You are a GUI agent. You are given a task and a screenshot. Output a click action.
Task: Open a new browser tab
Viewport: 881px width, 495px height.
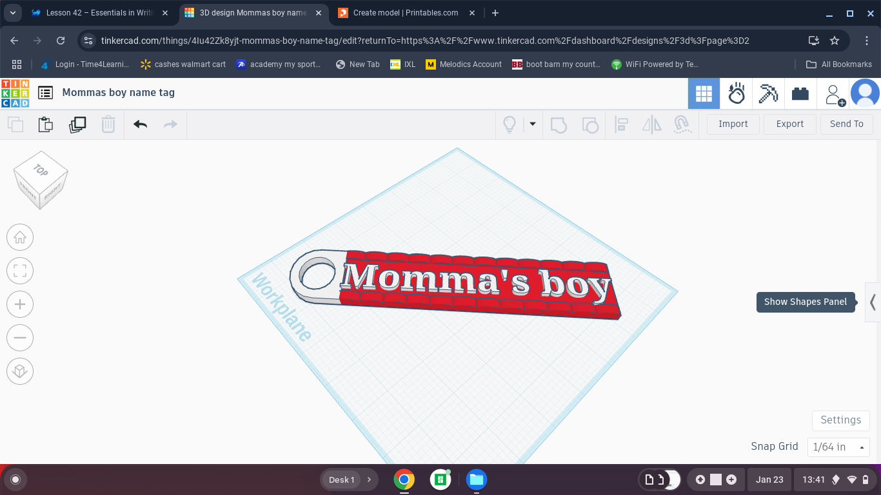click(x=495, y=13)
